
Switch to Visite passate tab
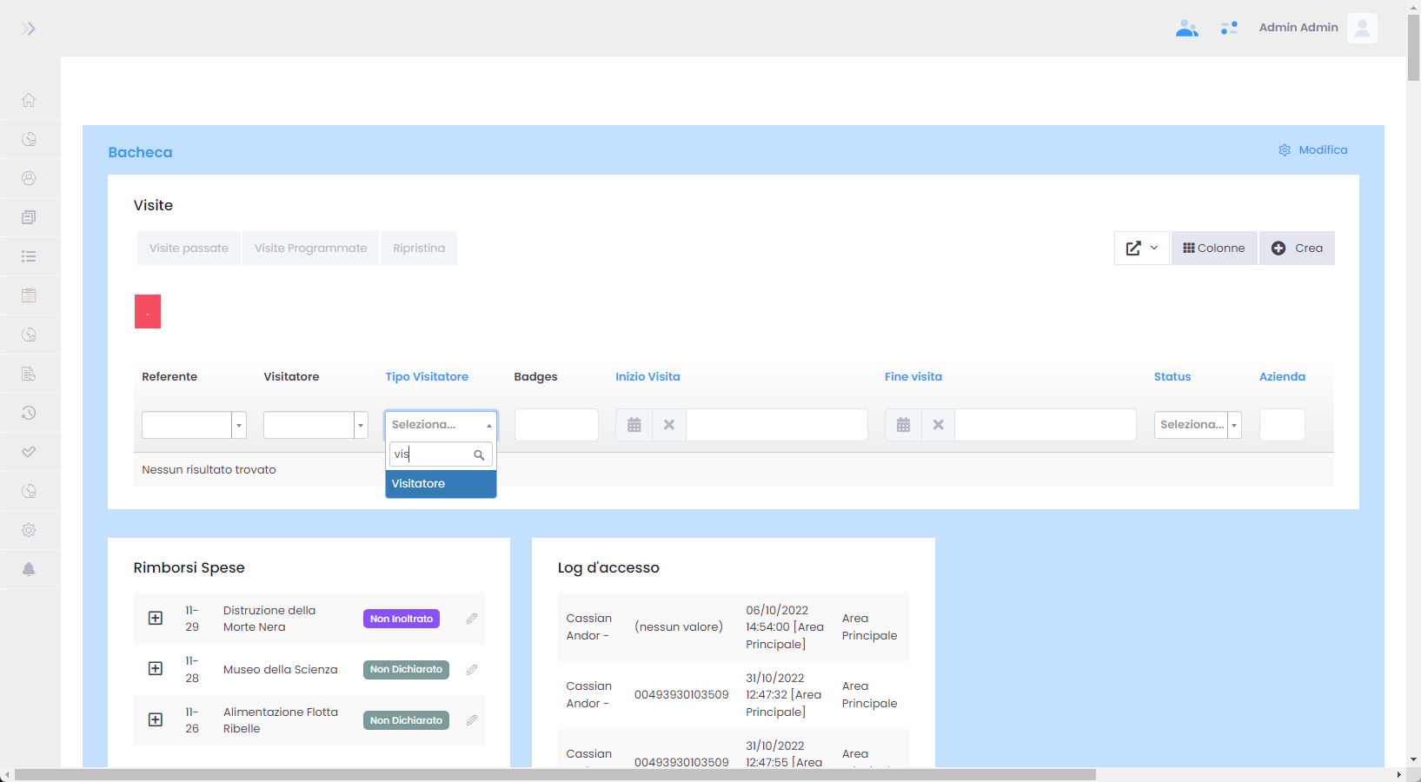[189, 248]
